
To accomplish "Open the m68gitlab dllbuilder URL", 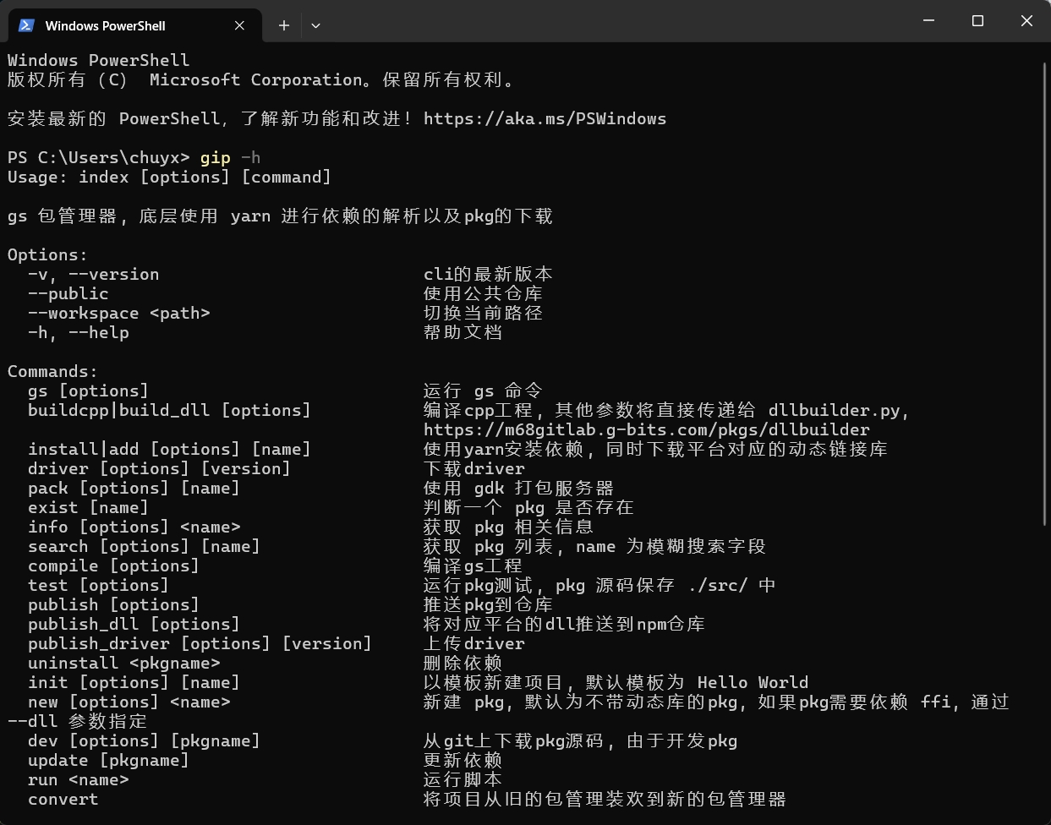I will (646, 429).
